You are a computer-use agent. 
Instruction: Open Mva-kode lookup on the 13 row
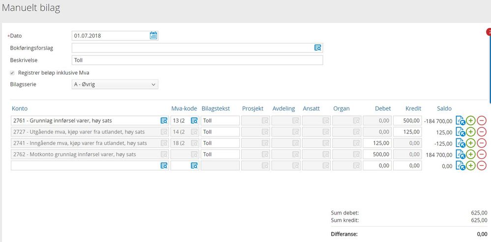194,121
